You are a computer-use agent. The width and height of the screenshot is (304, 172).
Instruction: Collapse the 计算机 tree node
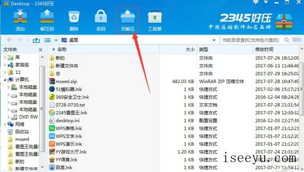pos(5,80)
